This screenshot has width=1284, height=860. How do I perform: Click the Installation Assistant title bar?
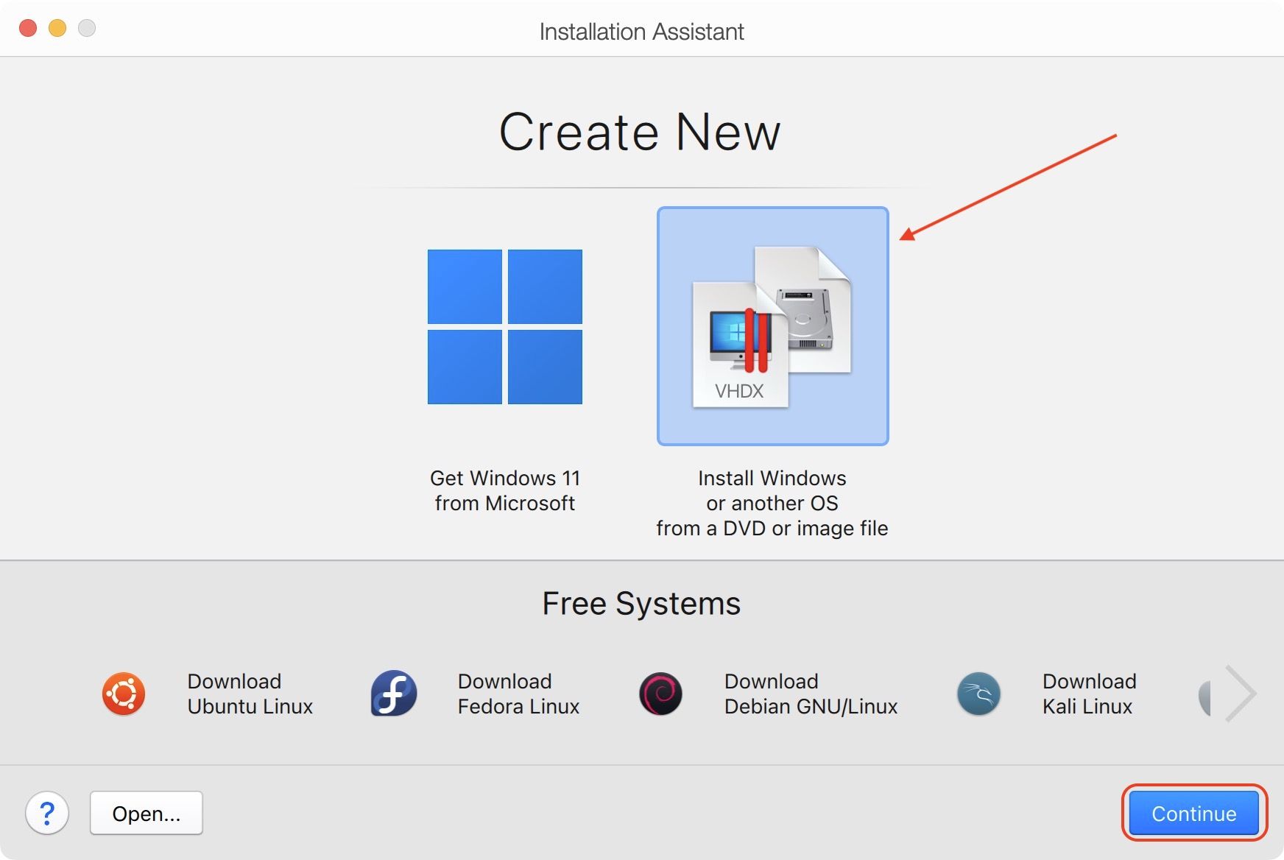(x=642, y=30)
